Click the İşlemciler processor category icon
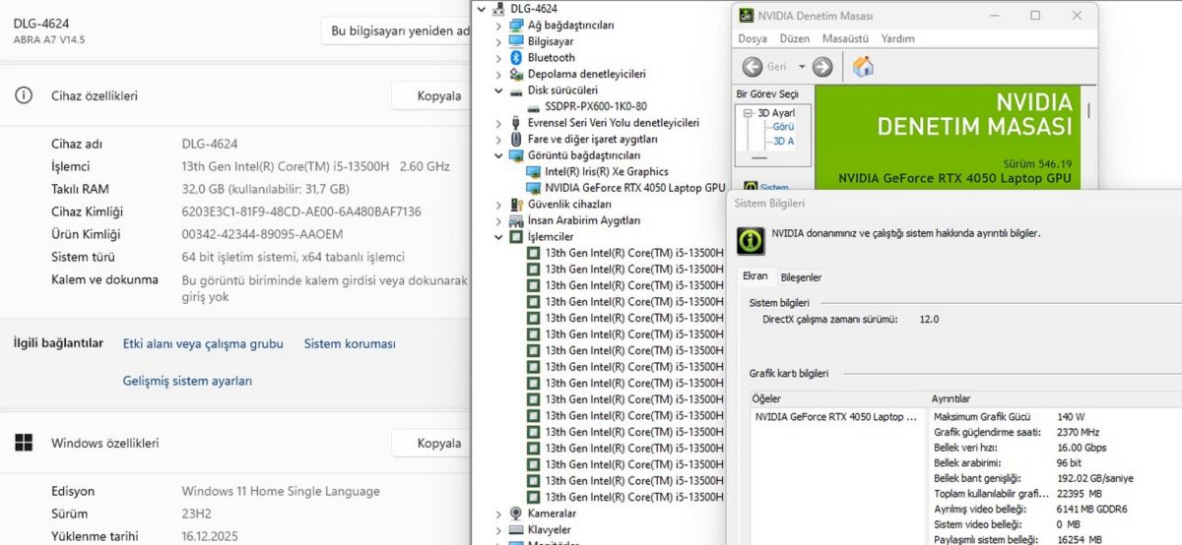The height and width of the screenshot is (545, 1182). [516, 237]
